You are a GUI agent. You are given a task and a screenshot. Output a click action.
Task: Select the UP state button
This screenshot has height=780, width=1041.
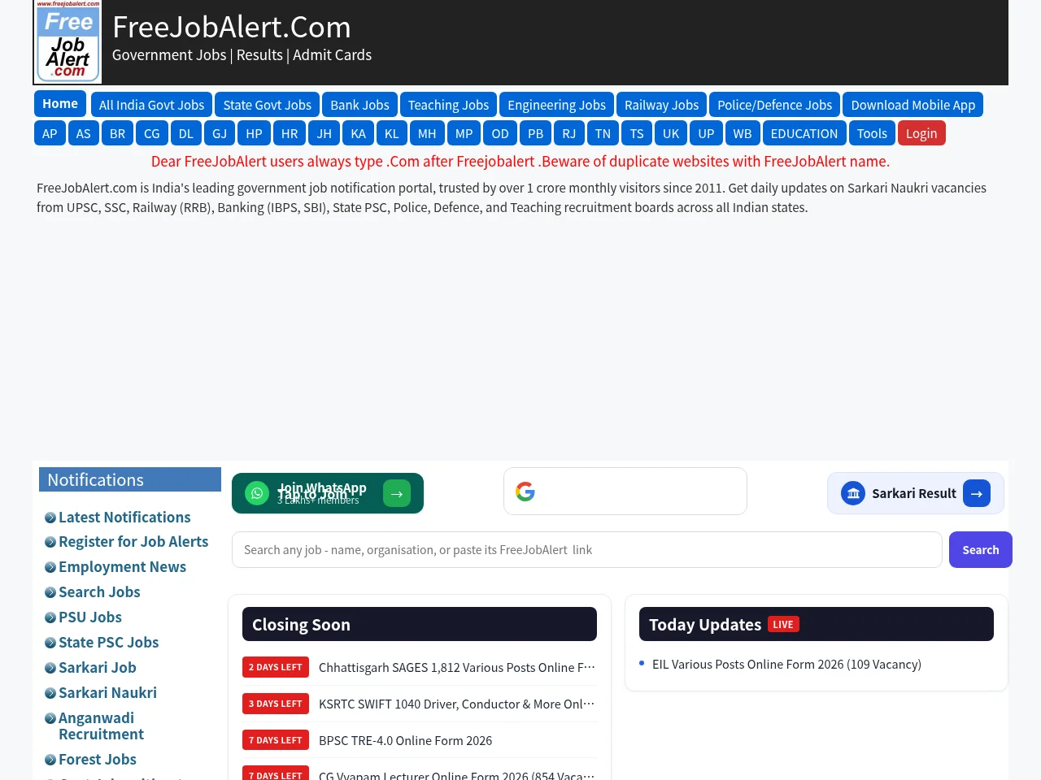(x=706, y=133)
